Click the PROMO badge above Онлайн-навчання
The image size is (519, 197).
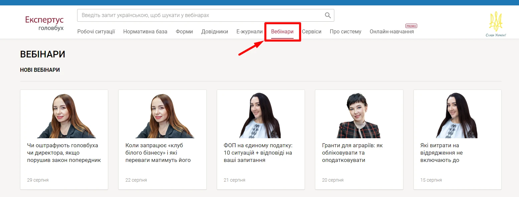coord(411,25)
